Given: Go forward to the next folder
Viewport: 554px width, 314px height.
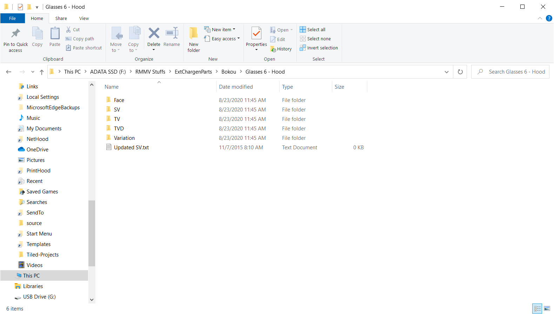Looking at the screenshot, I should tap(22, 72).
